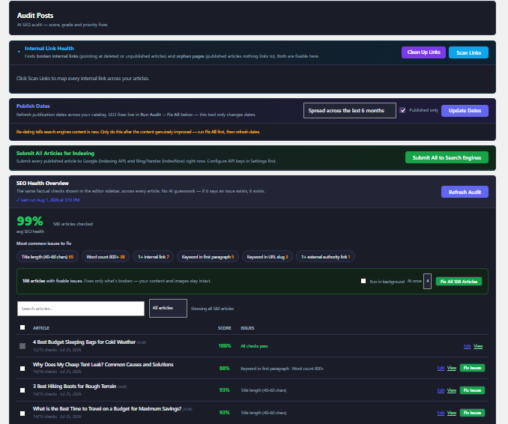Edit the Cheap Tent Leak article
This screenshot has width=508, height=424.
[441, 368]
